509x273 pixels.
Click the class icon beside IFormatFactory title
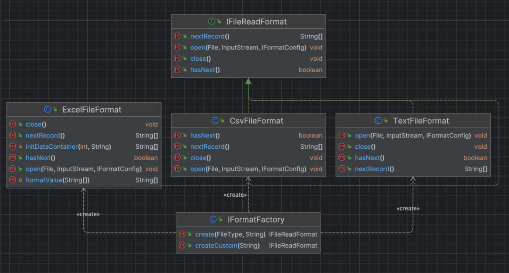(213, 219)
